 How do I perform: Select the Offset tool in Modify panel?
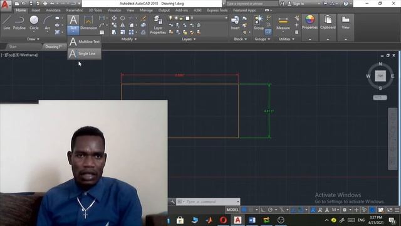click(x=143, y=32)
